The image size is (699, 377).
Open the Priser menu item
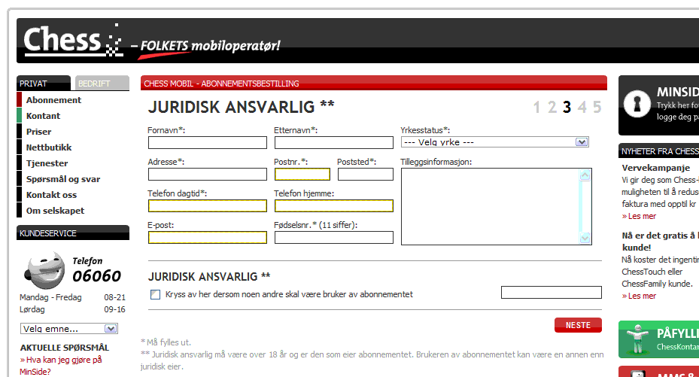pos(38,132)
